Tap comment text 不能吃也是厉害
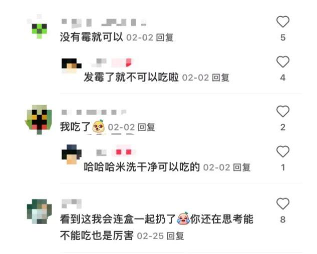 (x=97, y=235)
